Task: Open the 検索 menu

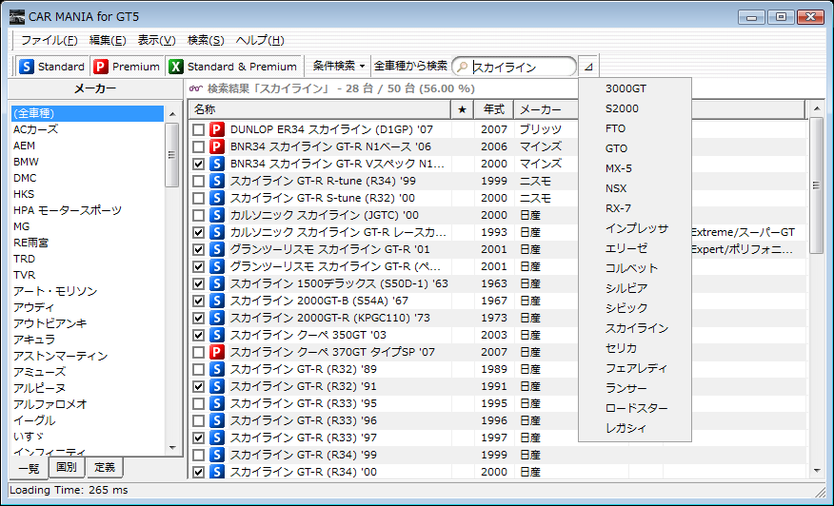Action: click(x=206, y=40)
